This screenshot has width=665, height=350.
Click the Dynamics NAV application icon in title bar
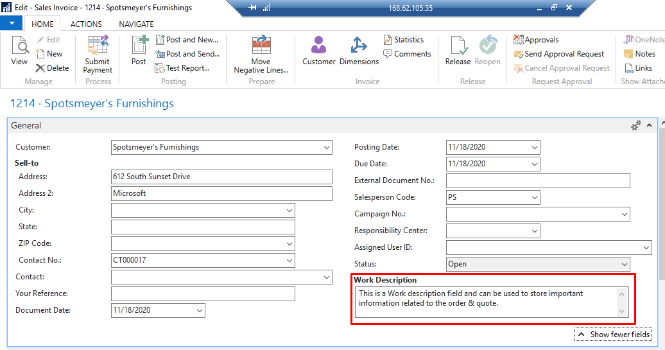[x=6, y=7]
